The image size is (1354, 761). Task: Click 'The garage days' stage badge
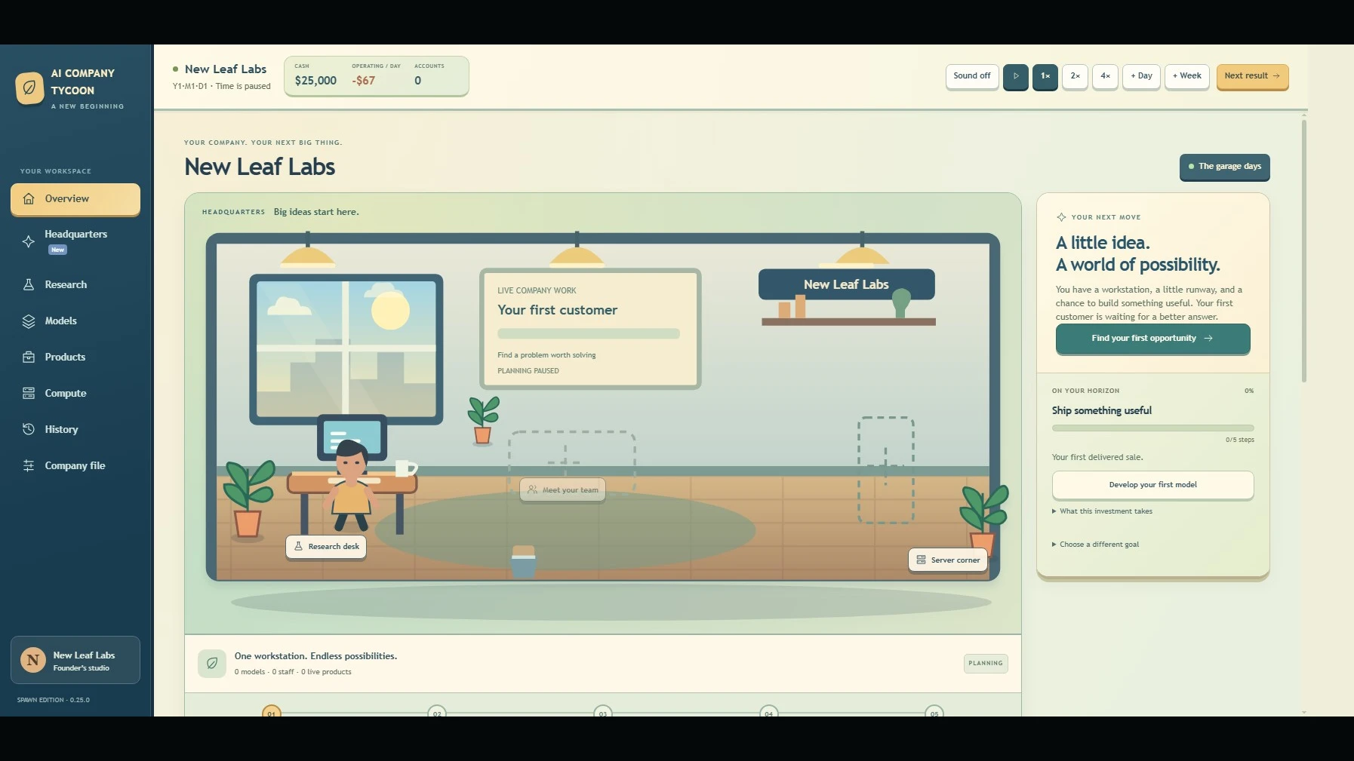coord(1224,167)
